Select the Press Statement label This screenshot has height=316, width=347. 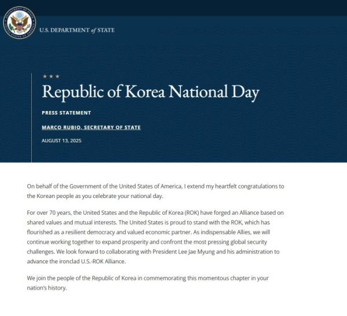pos(67,113)
